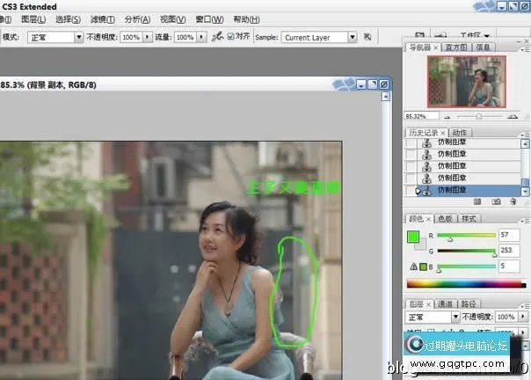This screenshot has height=380, width=531.
Task: Click the B value field showing 5
Action: coord(509,267)
